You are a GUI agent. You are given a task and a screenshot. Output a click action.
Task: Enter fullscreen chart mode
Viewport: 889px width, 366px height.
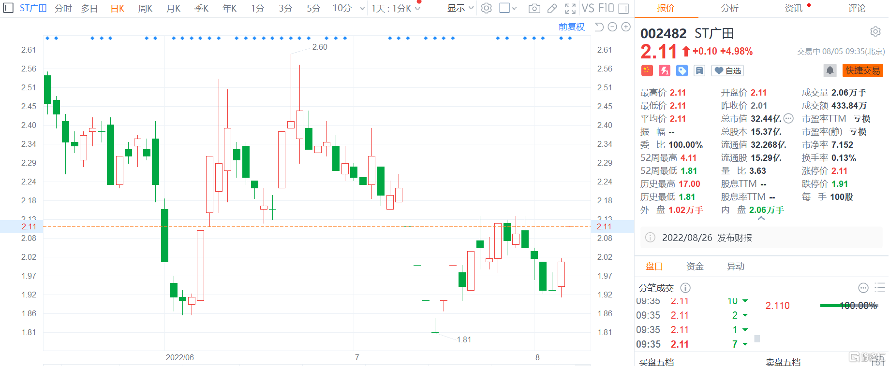[x=570, y=8]
